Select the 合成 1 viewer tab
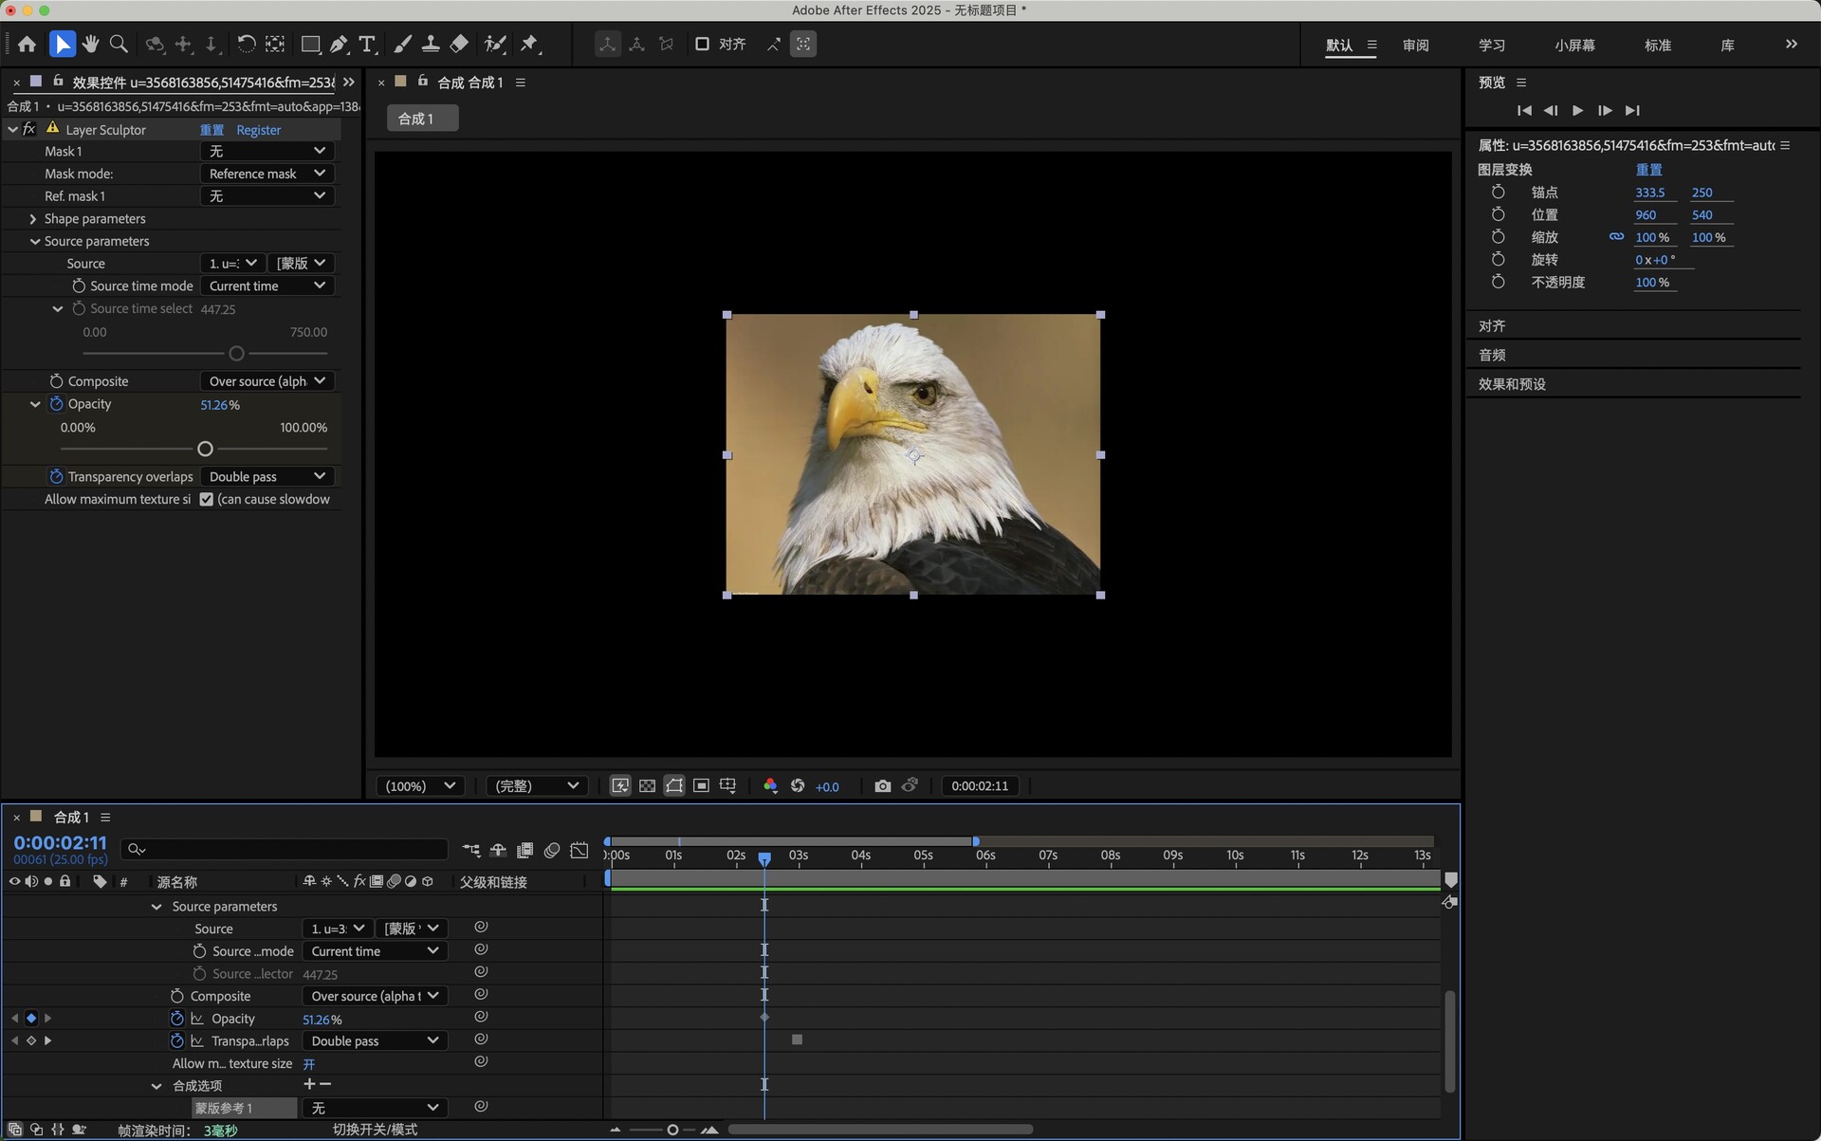 (423, 119)
